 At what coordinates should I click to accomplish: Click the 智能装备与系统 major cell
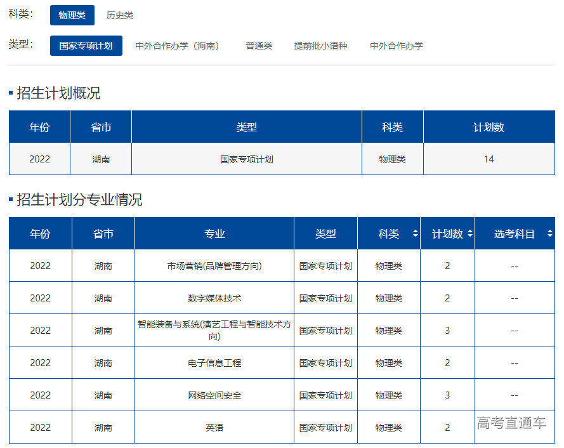[214, 329]
